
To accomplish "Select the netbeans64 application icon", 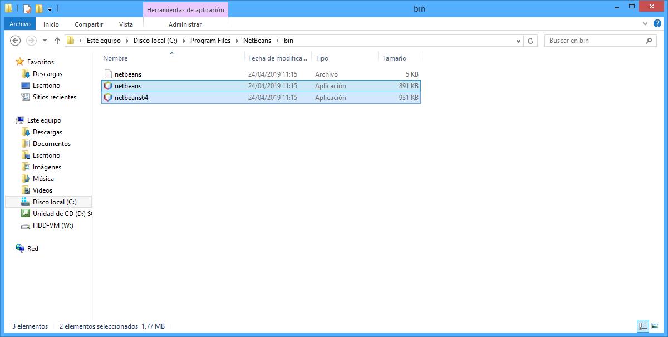I will [x=108, y=97].
